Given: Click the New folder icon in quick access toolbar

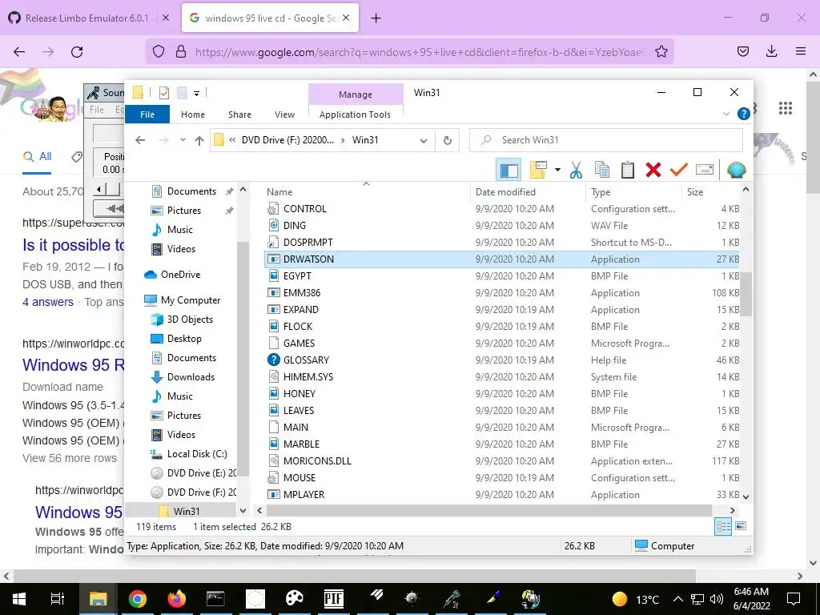Looking at the screenshot, I should (x=182, y=93).
